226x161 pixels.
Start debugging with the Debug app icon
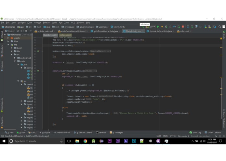166,27
